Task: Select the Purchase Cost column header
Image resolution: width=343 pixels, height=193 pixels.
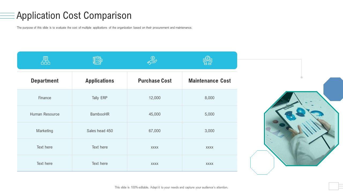Action: point(155,81)
